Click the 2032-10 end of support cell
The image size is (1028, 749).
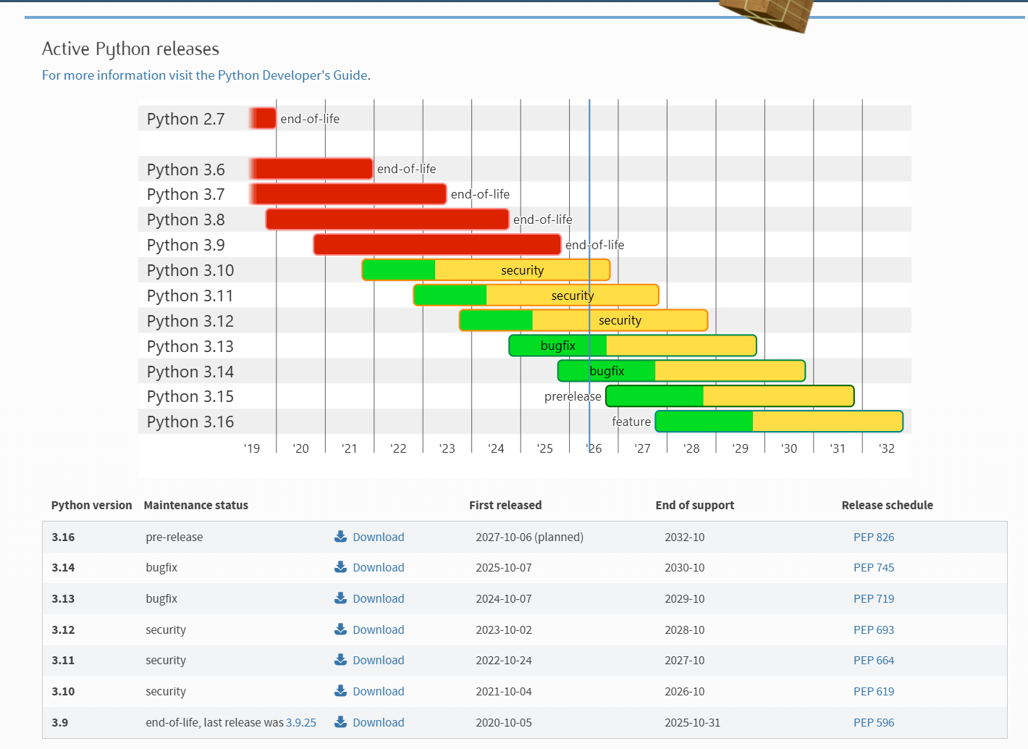685,537
